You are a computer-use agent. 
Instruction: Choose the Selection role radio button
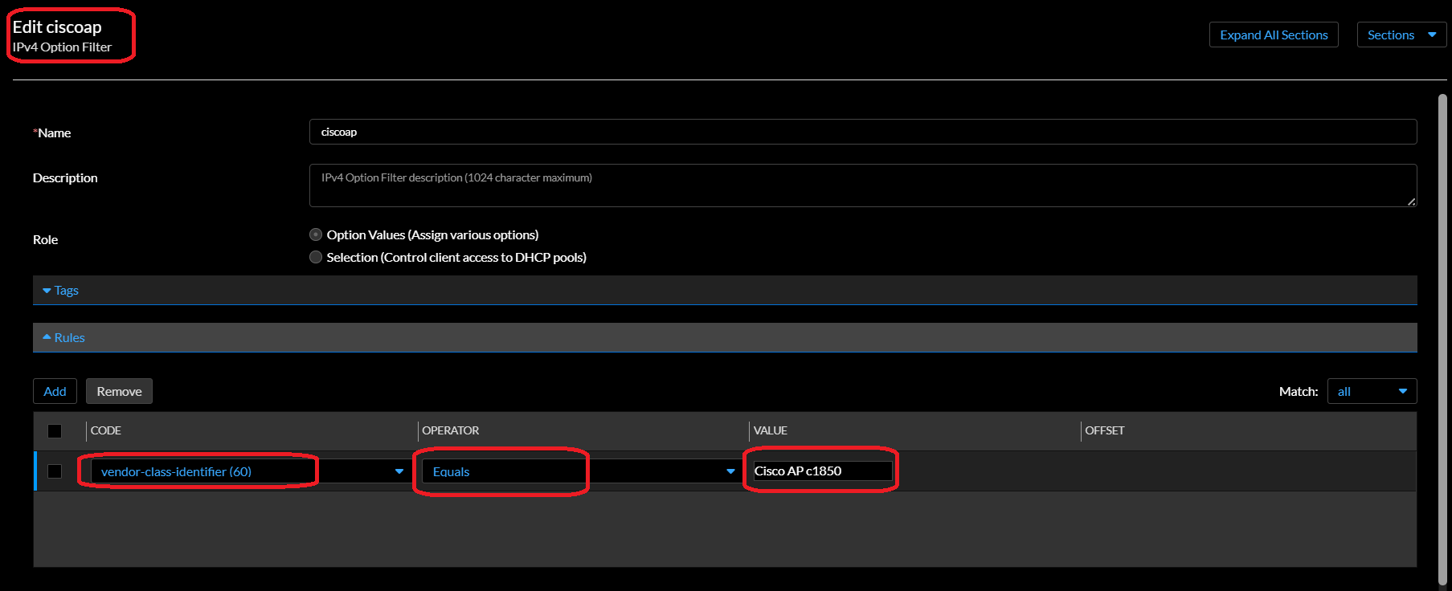(x=316, y=257)
